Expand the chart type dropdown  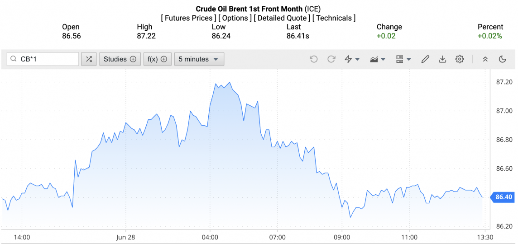tap(378, 59)
